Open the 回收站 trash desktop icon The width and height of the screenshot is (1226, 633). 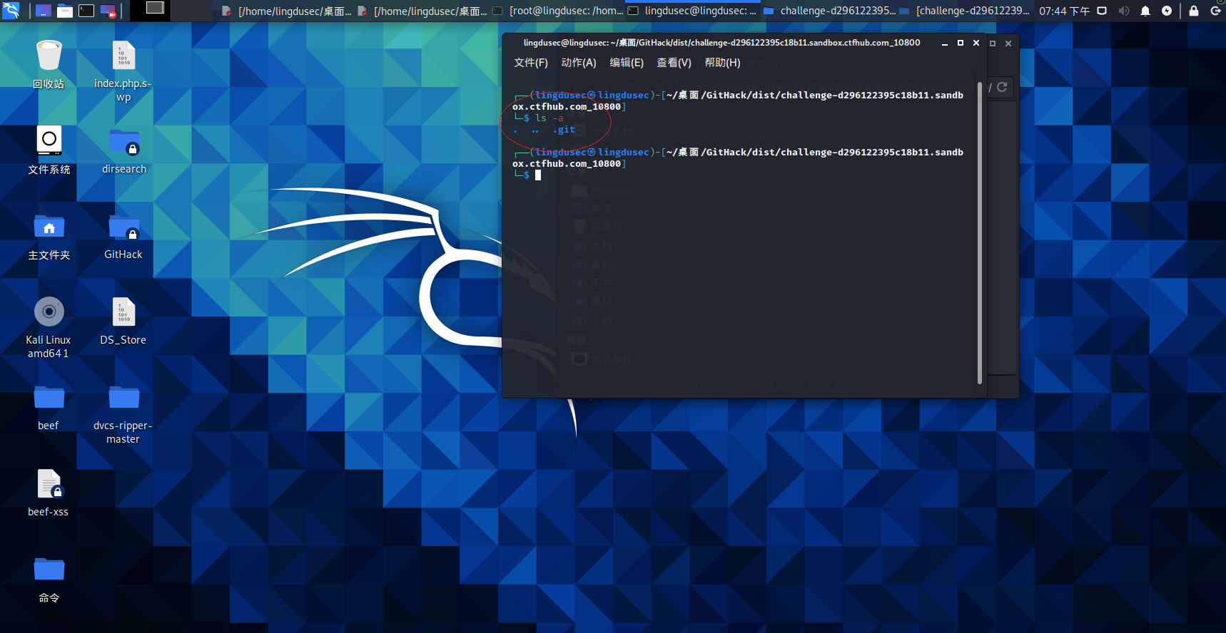[49, 64]
